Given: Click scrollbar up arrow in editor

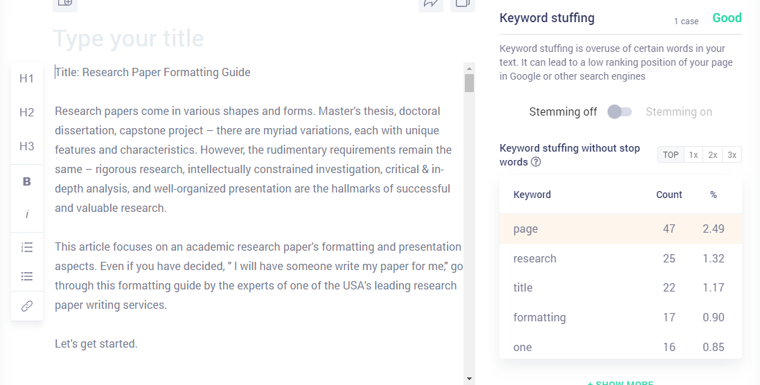Looking at the screenshot, I should click(469, 69).
